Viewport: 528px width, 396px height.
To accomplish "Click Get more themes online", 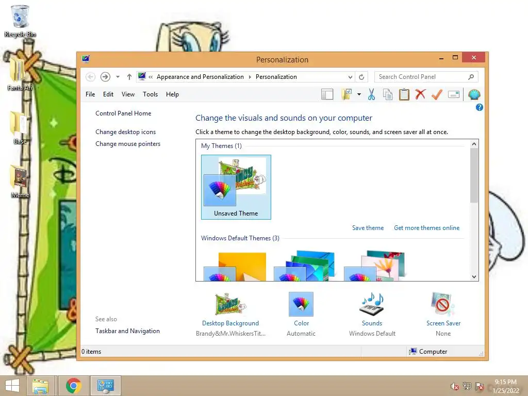I will 426,228.
